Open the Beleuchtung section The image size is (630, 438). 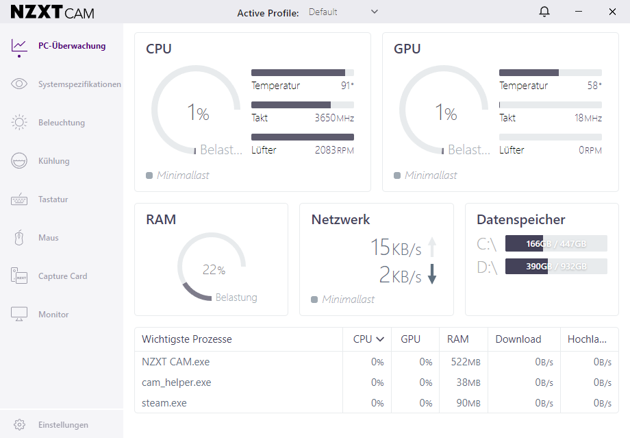(62, 122)
